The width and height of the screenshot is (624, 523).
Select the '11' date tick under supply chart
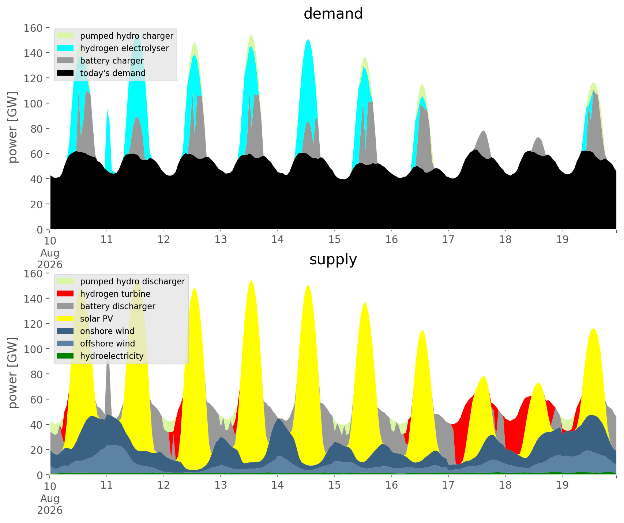pos(107,485)
